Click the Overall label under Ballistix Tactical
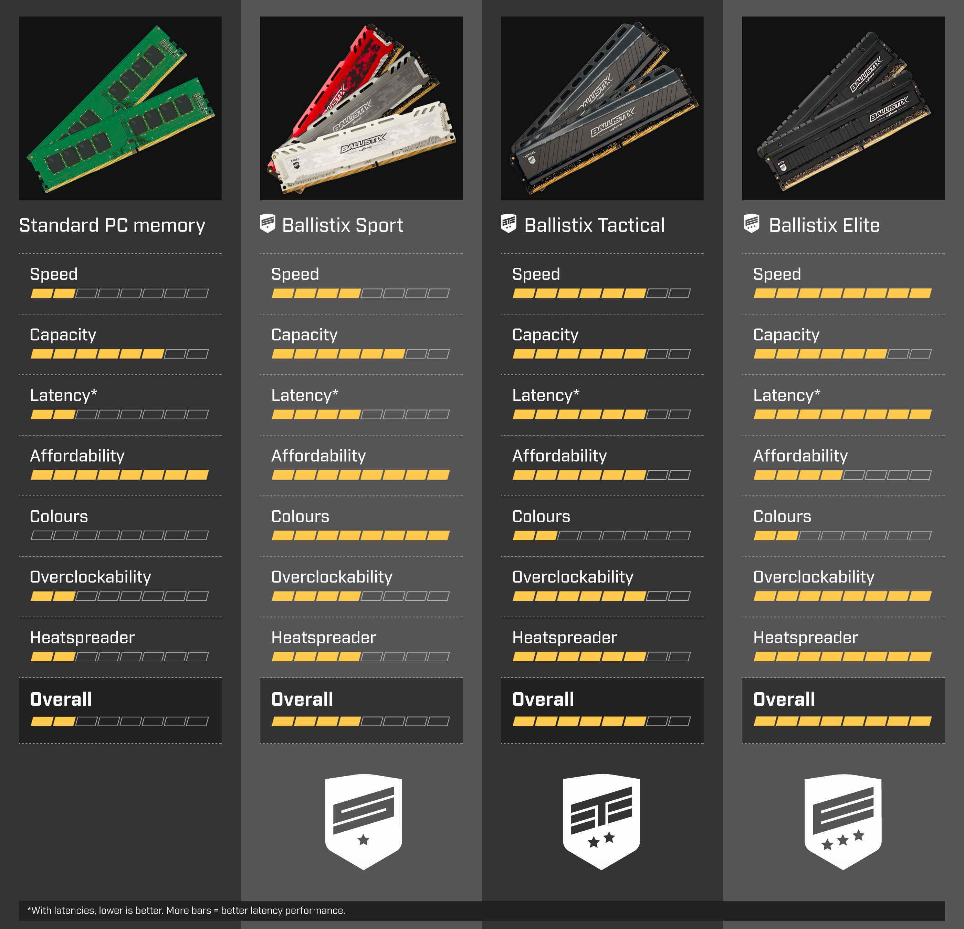Viewport: 964px width, 929px height. pyautogui.click(x=543, y=700)
